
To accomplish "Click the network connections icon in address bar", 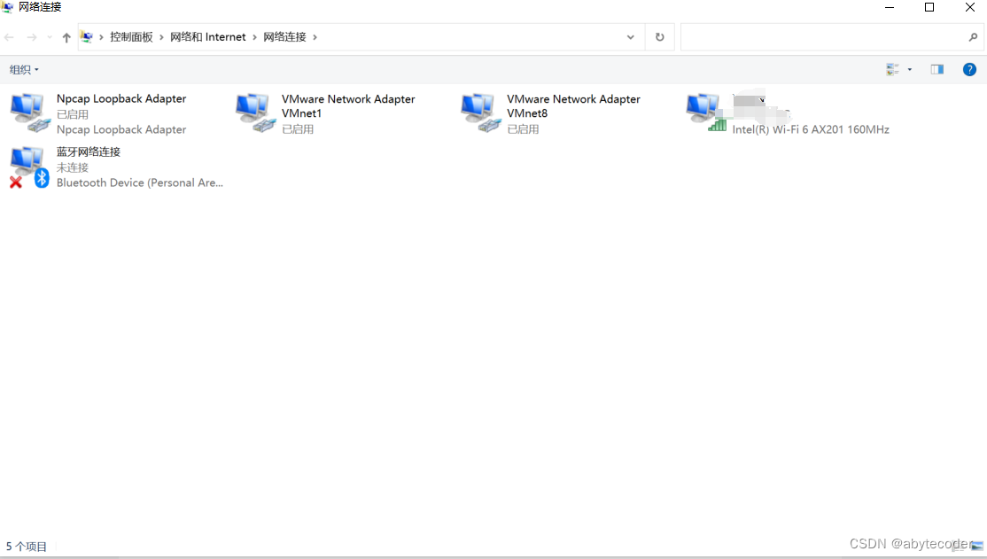I will (86, 36).
